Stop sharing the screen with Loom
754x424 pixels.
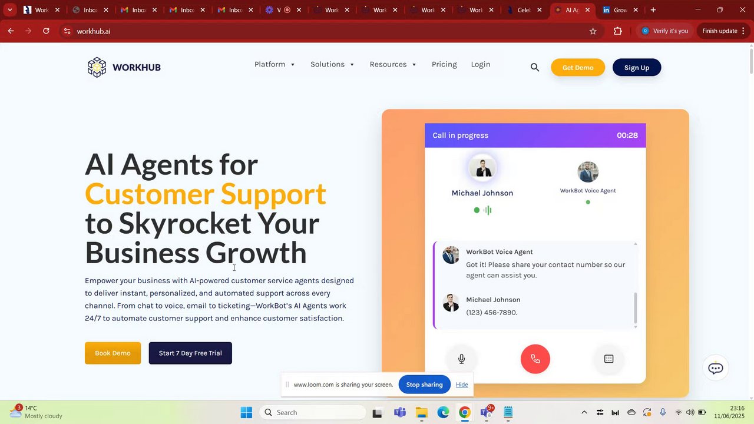[x=424, y=385]
